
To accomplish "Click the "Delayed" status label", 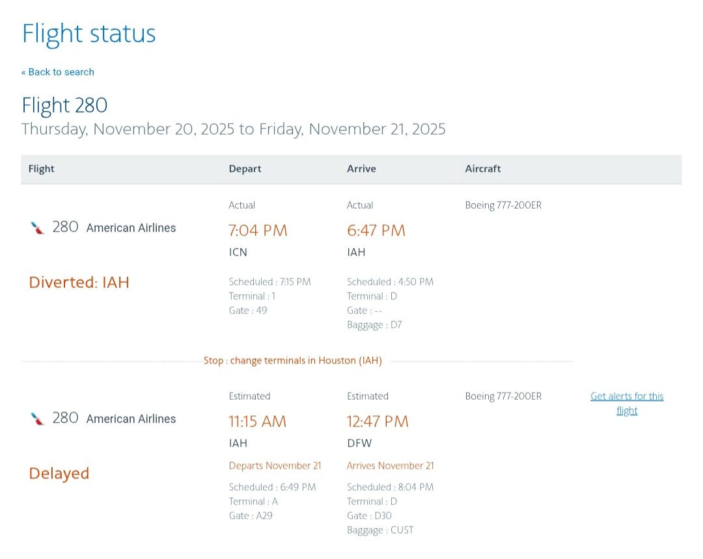I will [x=59, y=473].
